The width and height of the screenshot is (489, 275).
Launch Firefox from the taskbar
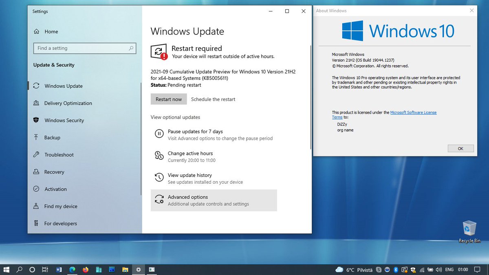point(85,270)
